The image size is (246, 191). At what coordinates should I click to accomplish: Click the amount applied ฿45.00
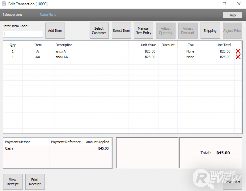[x=103, y=148]
